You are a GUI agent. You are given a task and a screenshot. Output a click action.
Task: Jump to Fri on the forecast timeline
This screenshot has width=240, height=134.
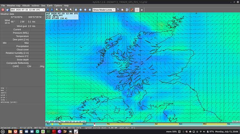[x=132, y=124]
